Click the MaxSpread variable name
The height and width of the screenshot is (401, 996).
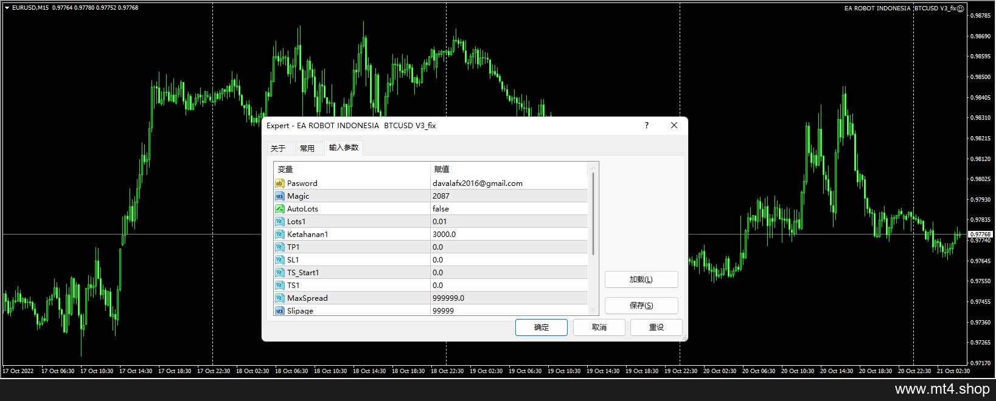[307, 298]
